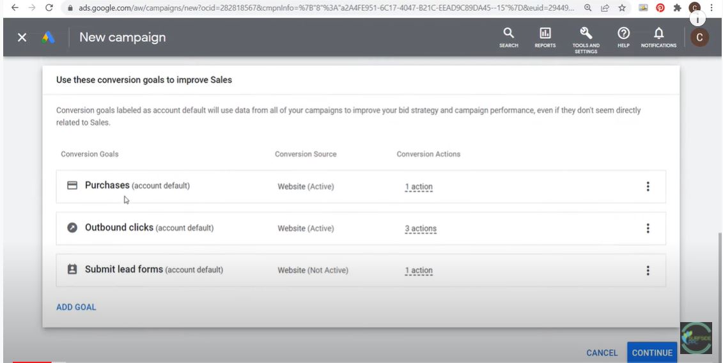
Task: Open the three-dot menu for Purchases
Action: click(x=648, y=187)
